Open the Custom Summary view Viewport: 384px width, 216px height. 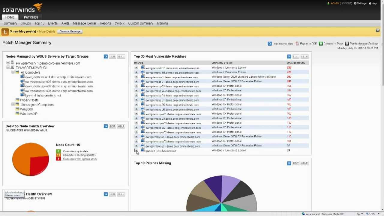[x=140, y=23]
